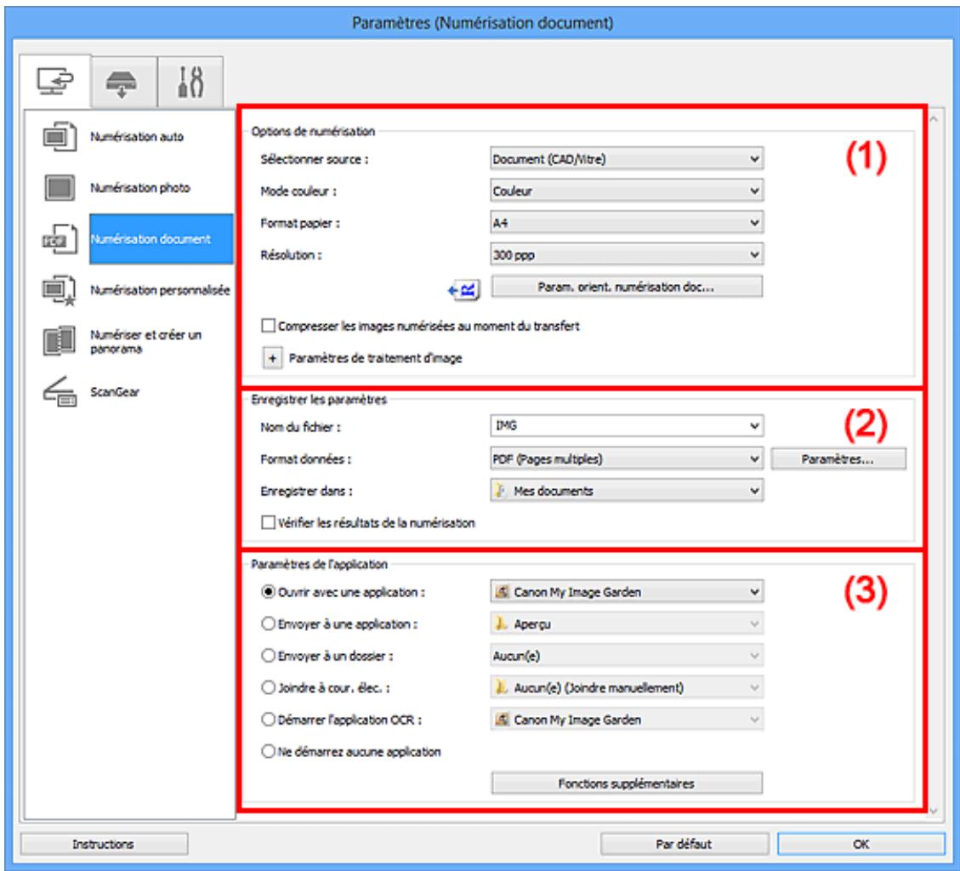960x871 pixels.
Task: Select Numérisation document in the list
Action: (x=161, y=239)
